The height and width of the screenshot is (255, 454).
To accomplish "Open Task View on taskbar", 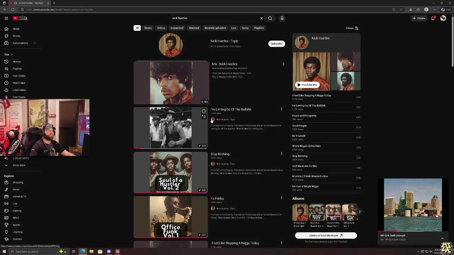I will tap(73, 251).
